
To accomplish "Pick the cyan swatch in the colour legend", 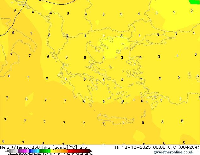I will [38, 151].
